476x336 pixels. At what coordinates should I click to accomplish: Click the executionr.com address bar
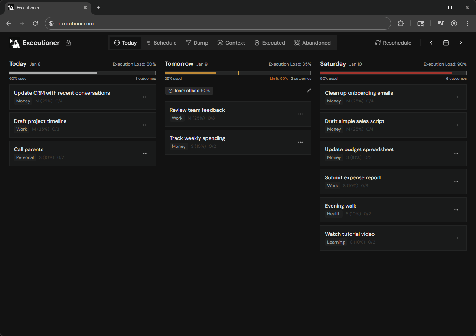(x=218, y=23)
